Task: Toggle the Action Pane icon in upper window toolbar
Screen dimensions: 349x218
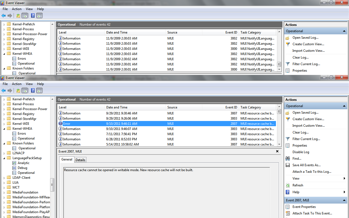Action: (x=40, y=16)
